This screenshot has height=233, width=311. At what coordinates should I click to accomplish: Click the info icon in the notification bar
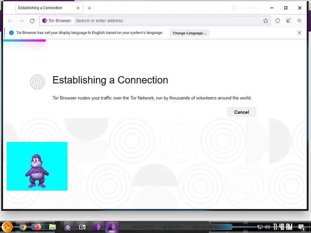pos(11,33)
